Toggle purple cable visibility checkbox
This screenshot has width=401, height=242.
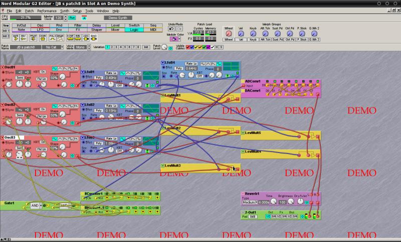(x=209, y=47)
